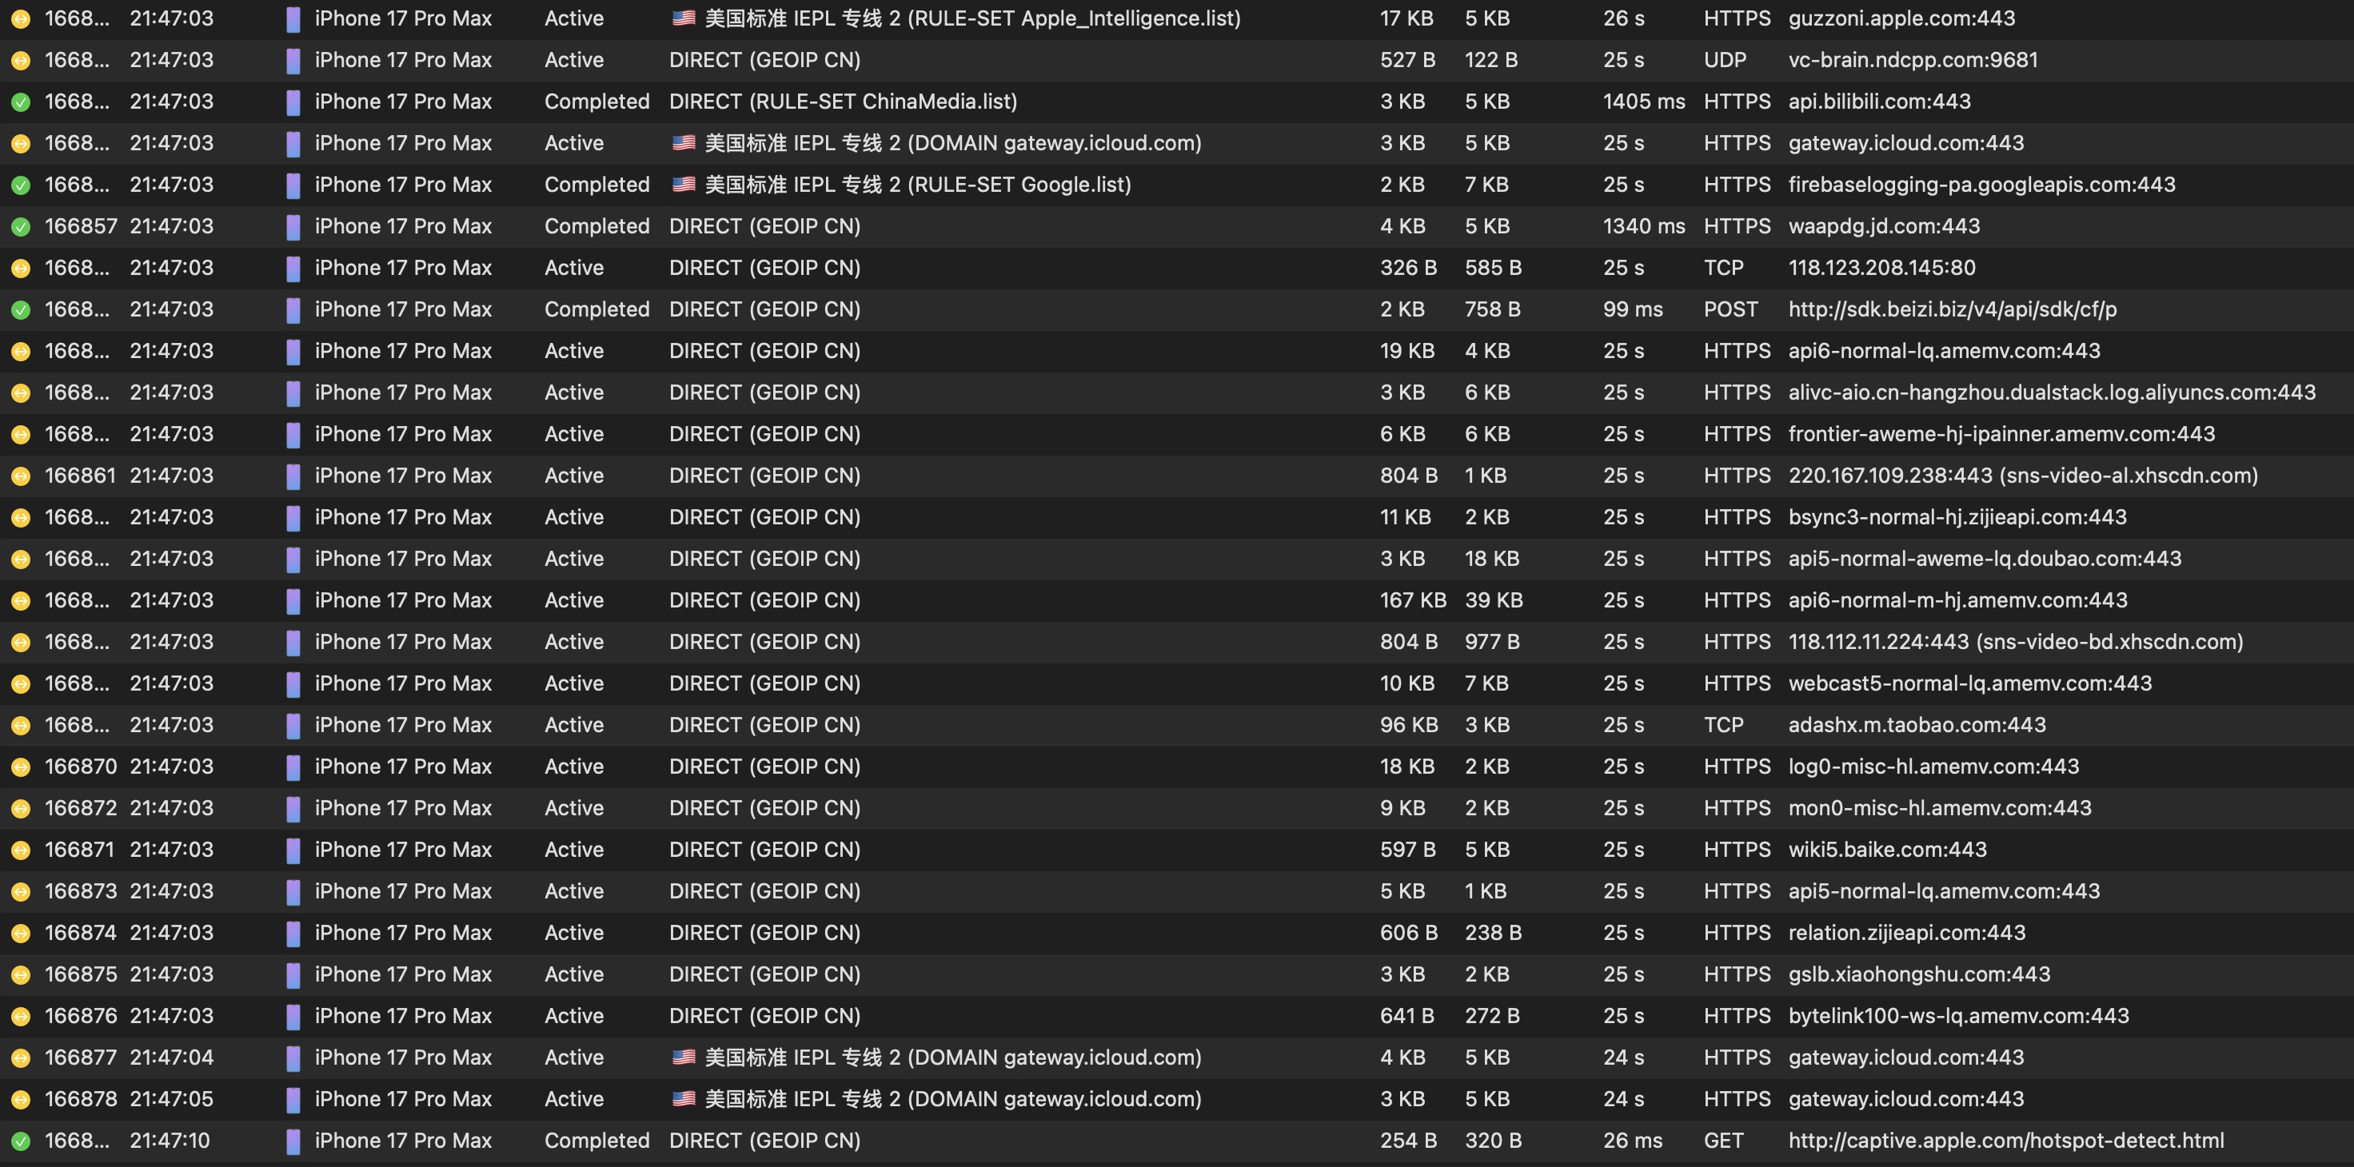Viewport: 2354px width, 1167px height.
Task: Click yellow active status icon on guzzoni.apple.com row
Action: [20, 19]
